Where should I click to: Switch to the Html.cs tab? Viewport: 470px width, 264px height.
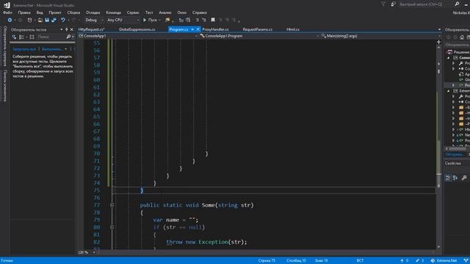coord(293,29)
